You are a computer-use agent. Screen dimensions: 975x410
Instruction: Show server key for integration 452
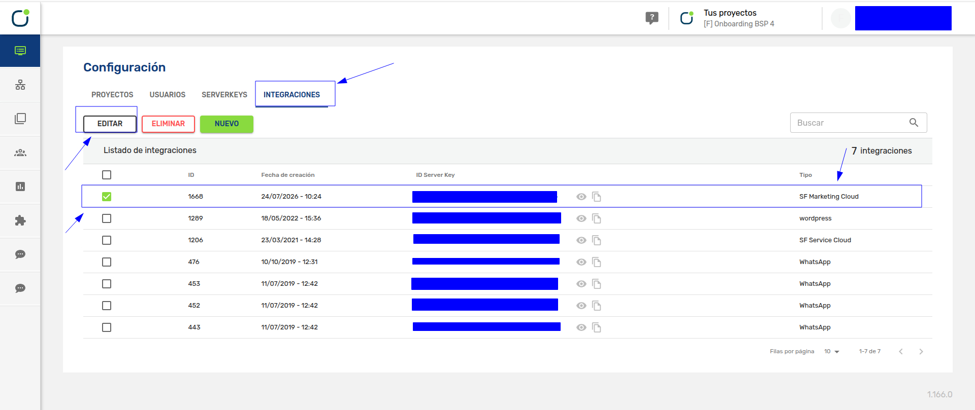click(x=581, y=306)
